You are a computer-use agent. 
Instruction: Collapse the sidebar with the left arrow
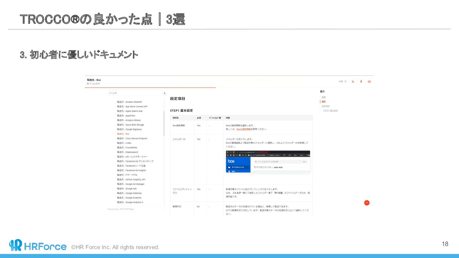[x=165, y=93]
